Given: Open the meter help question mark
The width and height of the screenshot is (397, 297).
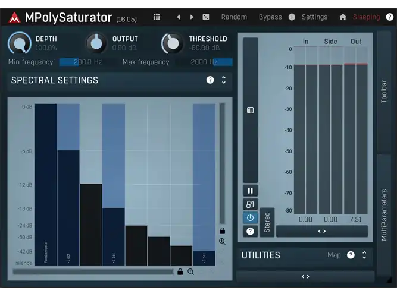Looking at the screenshot, I should pos(250,231).
